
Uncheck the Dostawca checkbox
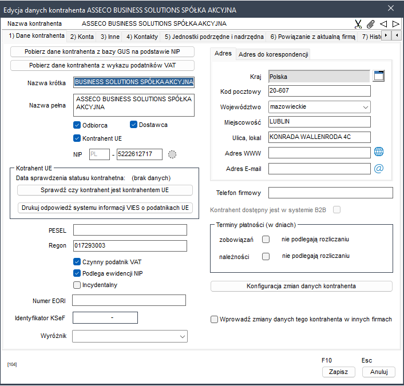tap(133, 125)
